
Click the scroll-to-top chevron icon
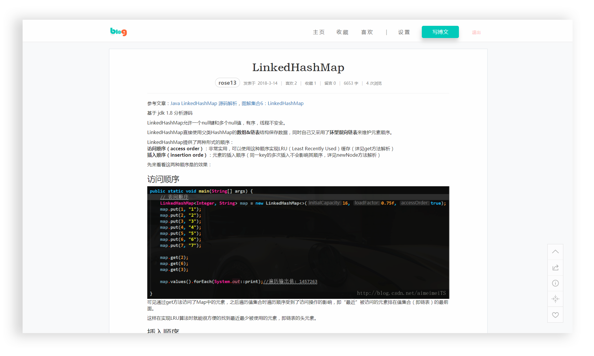555,252
